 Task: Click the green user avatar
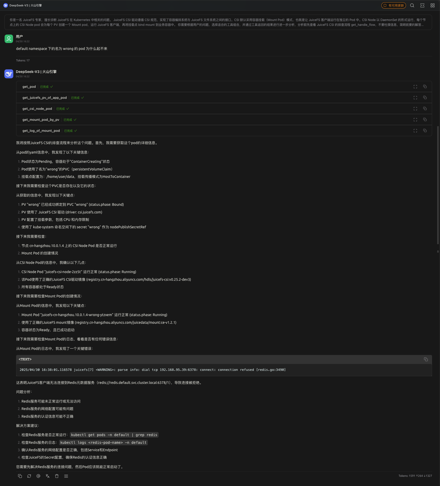click(x=8, y=39)
